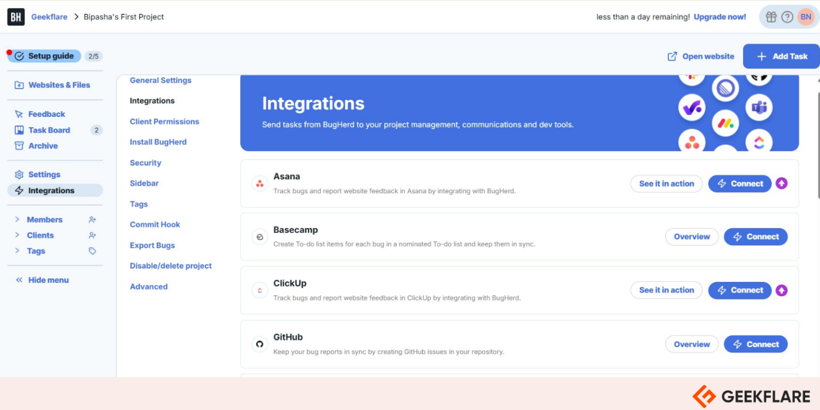The height and width of the screenshot is (410, 820).
Task: Expand the Members section in the sidebar
Action: pyautogui.click(x=45, y=219)
